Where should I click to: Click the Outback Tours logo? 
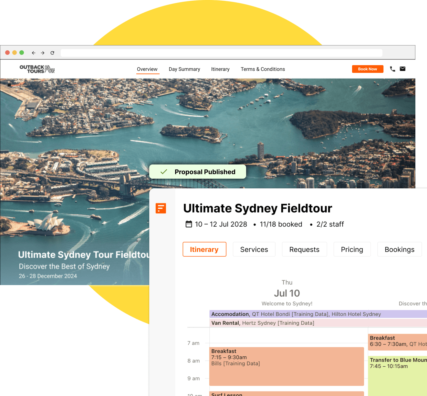pyautogui.click(x=36, y=69)
